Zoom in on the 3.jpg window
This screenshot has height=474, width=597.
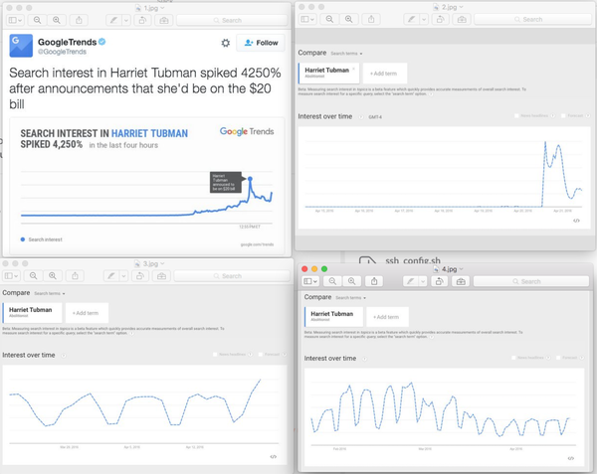coord(53,276)
